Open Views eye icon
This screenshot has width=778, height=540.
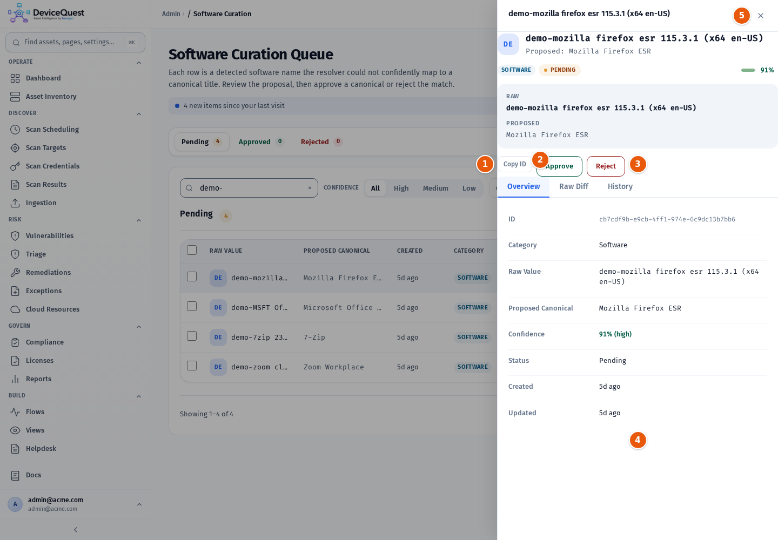15,430
